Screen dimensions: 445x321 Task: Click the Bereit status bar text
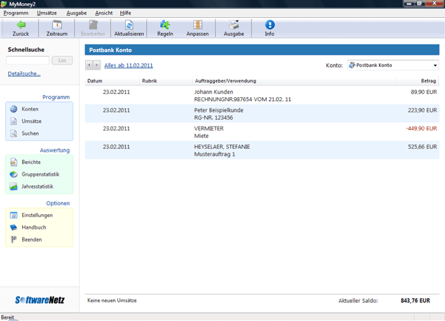(x=8, y=317)
